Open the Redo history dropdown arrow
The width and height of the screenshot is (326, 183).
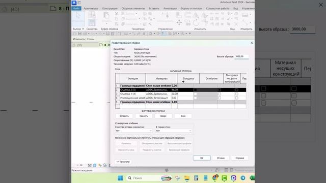coord(104,34)
